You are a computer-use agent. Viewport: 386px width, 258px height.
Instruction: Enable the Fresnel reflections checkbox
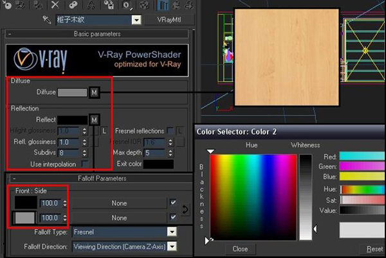170,130
